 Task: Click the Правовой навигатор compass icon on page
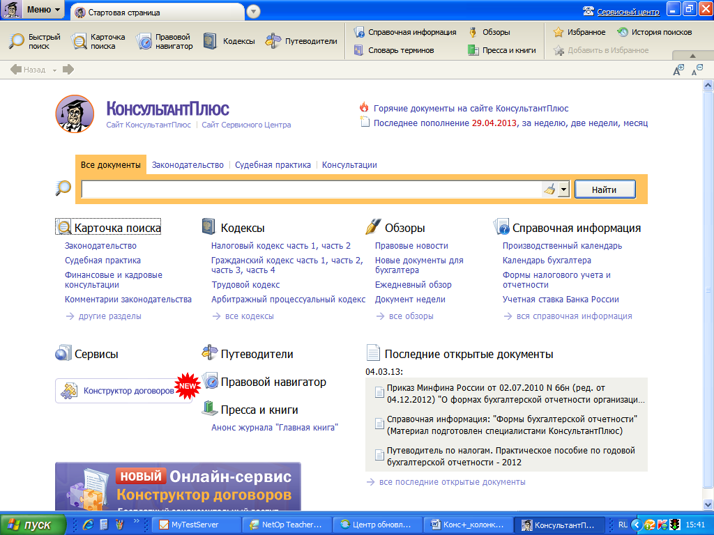coord(211,381)
